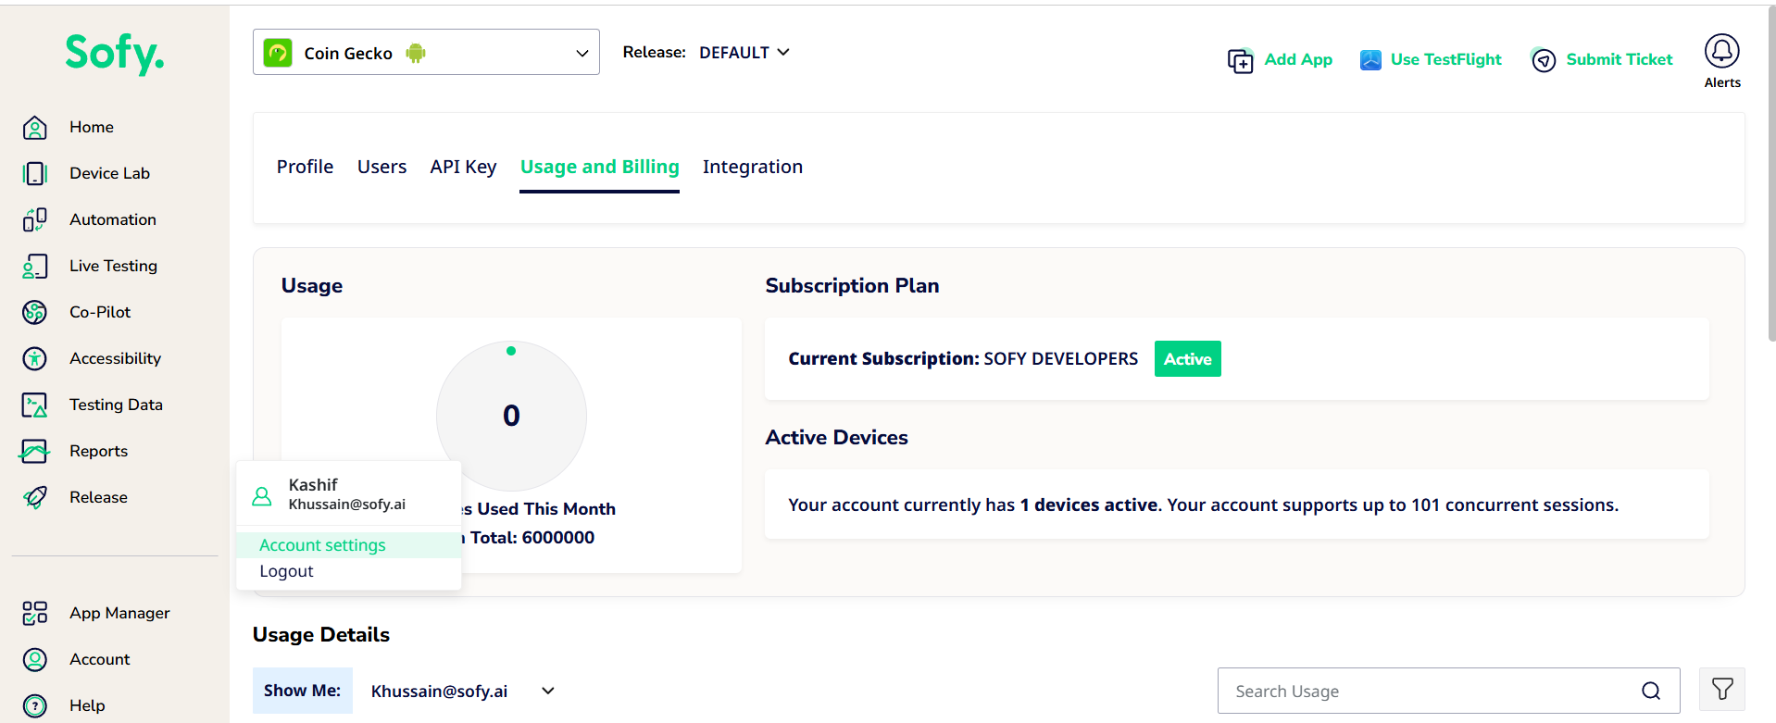Click the Release rocket icon
This screenshot has height=723, width=1776.
(x=35, y=497)
